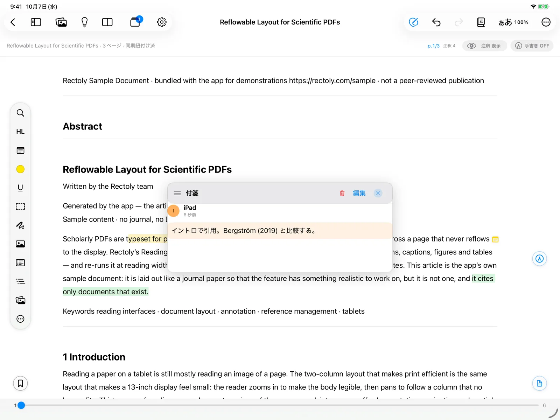Pick the yellow color swatch

[20, 169]
